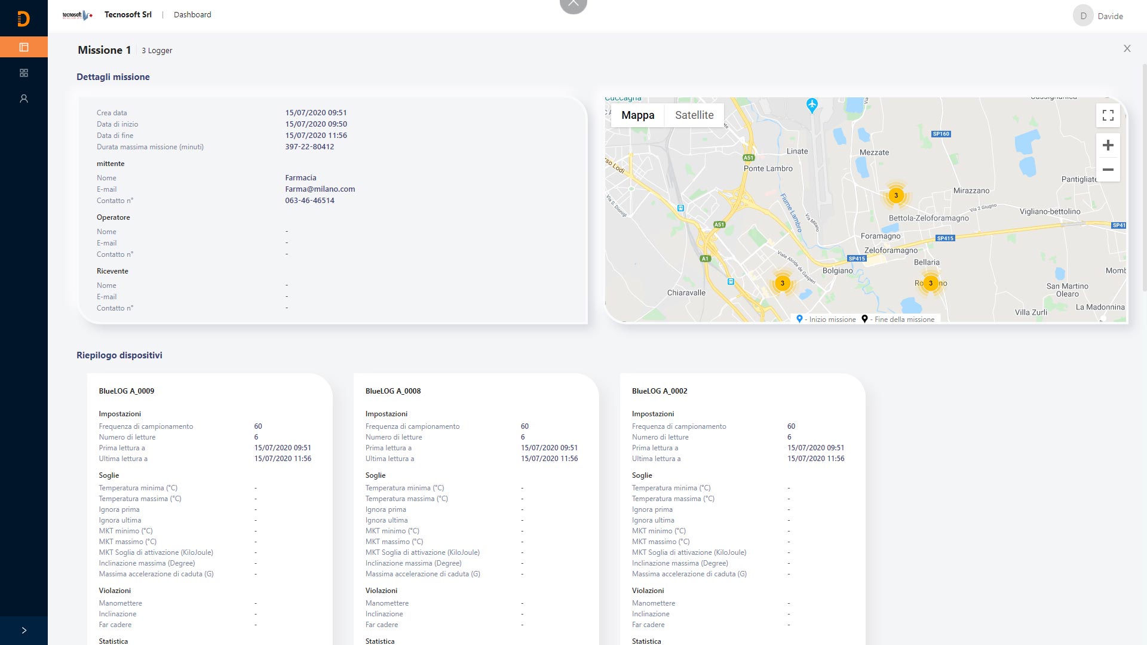
Task: Click the SP415 road badge near Bolgiano
Action: pos(857,259)
